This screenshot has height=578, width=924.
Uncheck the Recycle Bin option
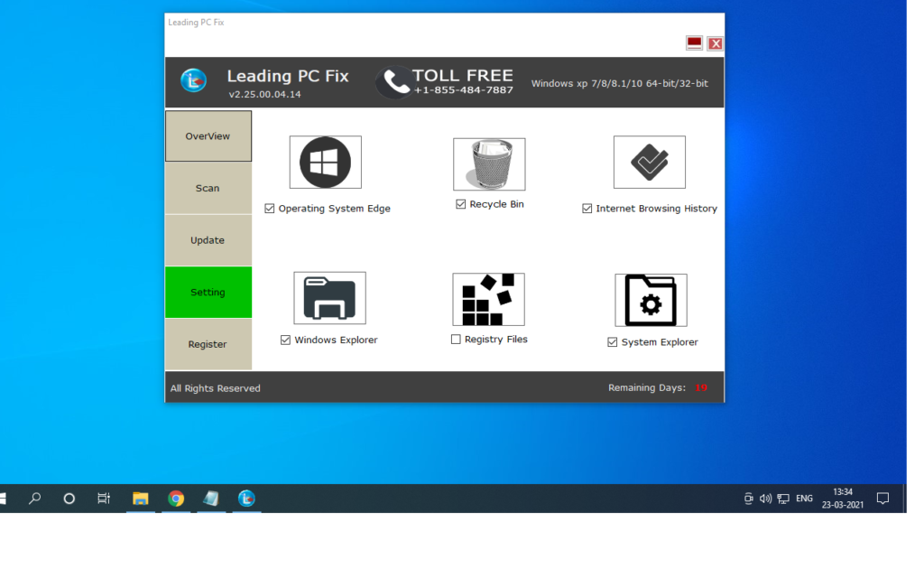point(458,204)
